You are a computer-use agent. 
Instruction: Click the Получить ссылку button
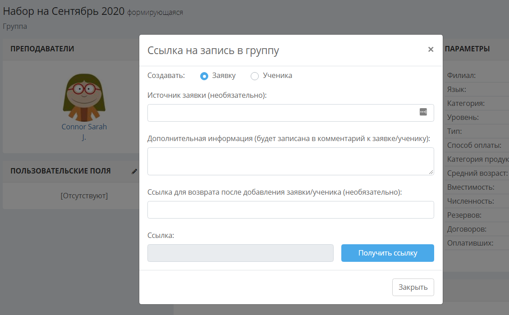[x=388, y=253]
